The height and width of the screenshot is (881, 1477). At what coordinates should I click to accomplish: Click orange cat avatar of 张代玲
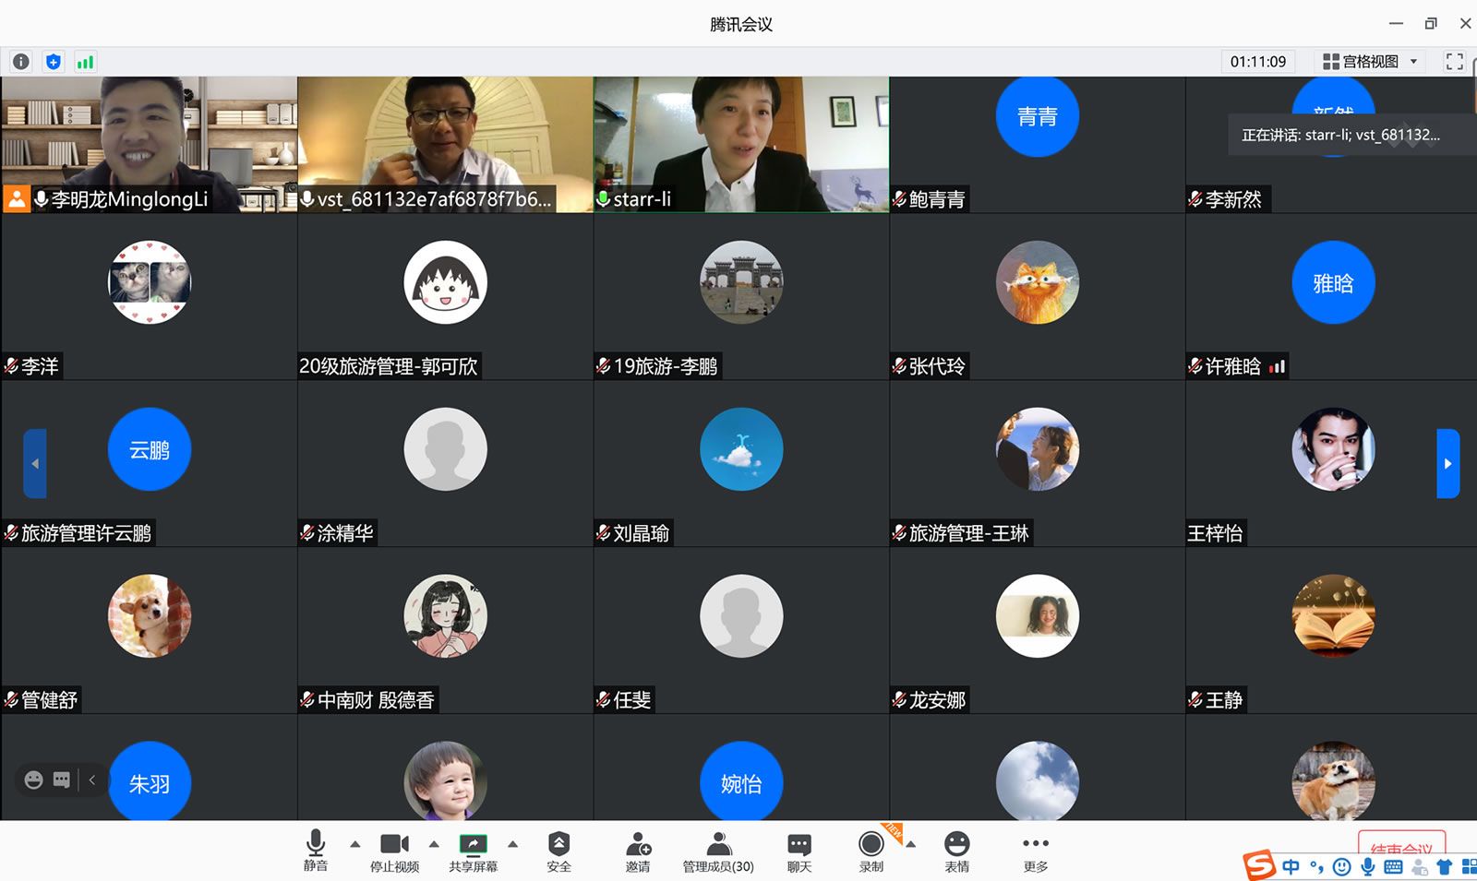pyautogui.click(x=1037, y=282)
